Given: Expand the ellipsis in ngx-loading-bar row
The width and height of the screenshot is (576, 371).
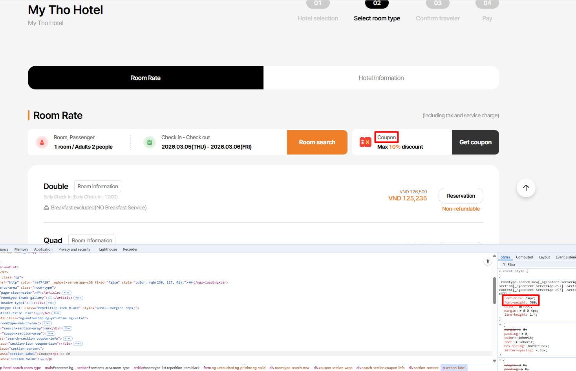Looking at the screenshot, I should pyautogui.click(x=190, y=282).
